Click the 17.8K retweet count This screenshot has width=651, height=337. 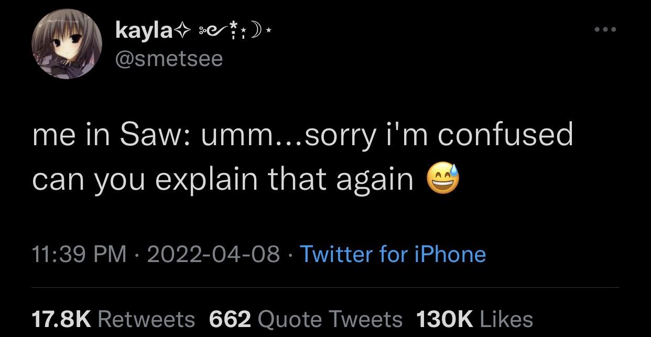[x=61, y=319]
